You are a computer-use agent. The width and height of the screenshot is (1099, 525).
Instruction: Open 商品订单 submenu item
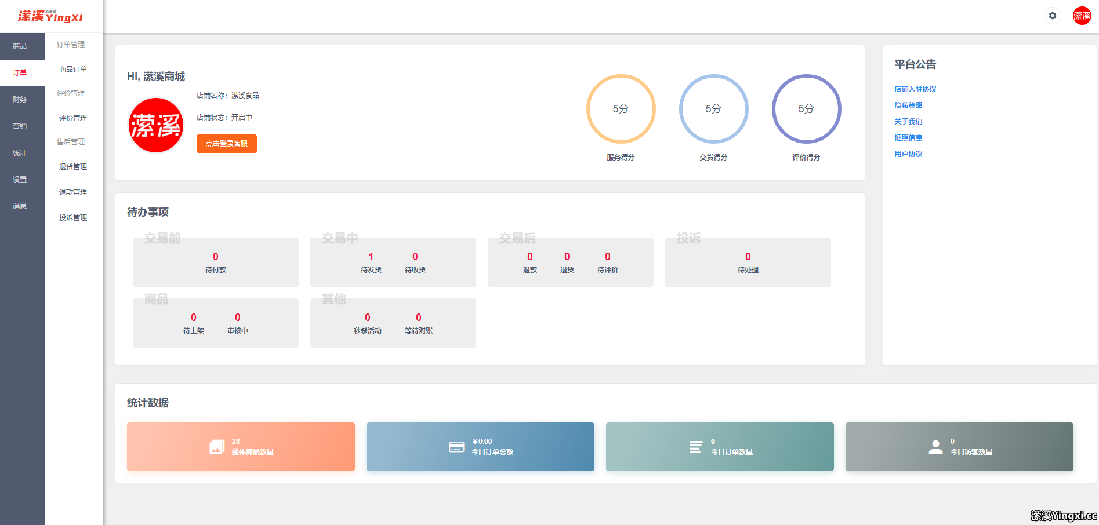coord(73,70)
